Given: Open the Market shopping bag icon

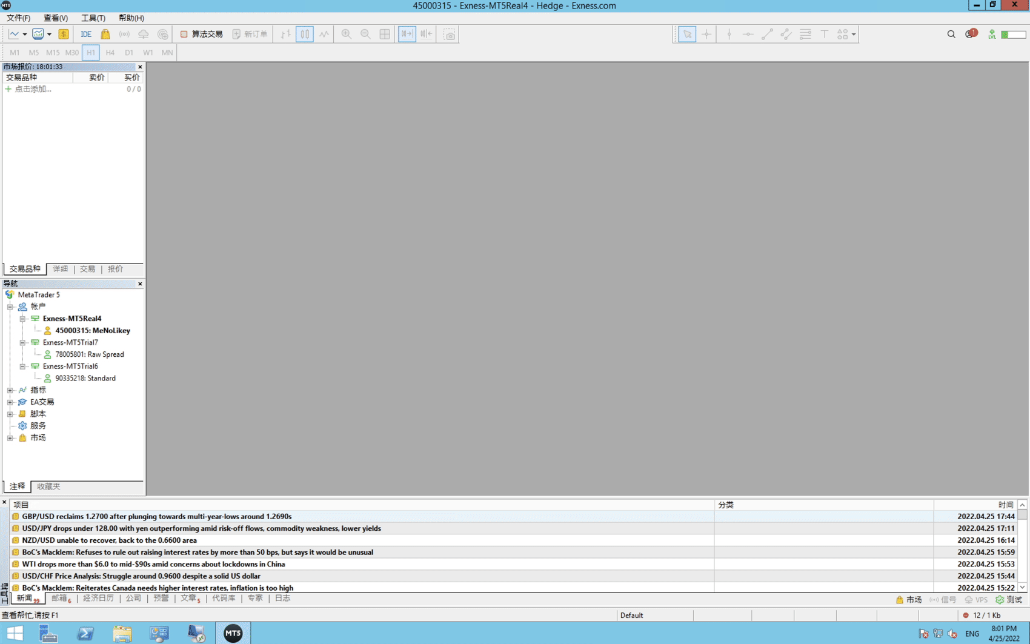Looking at the screenshot, I should tap(105, 35).
